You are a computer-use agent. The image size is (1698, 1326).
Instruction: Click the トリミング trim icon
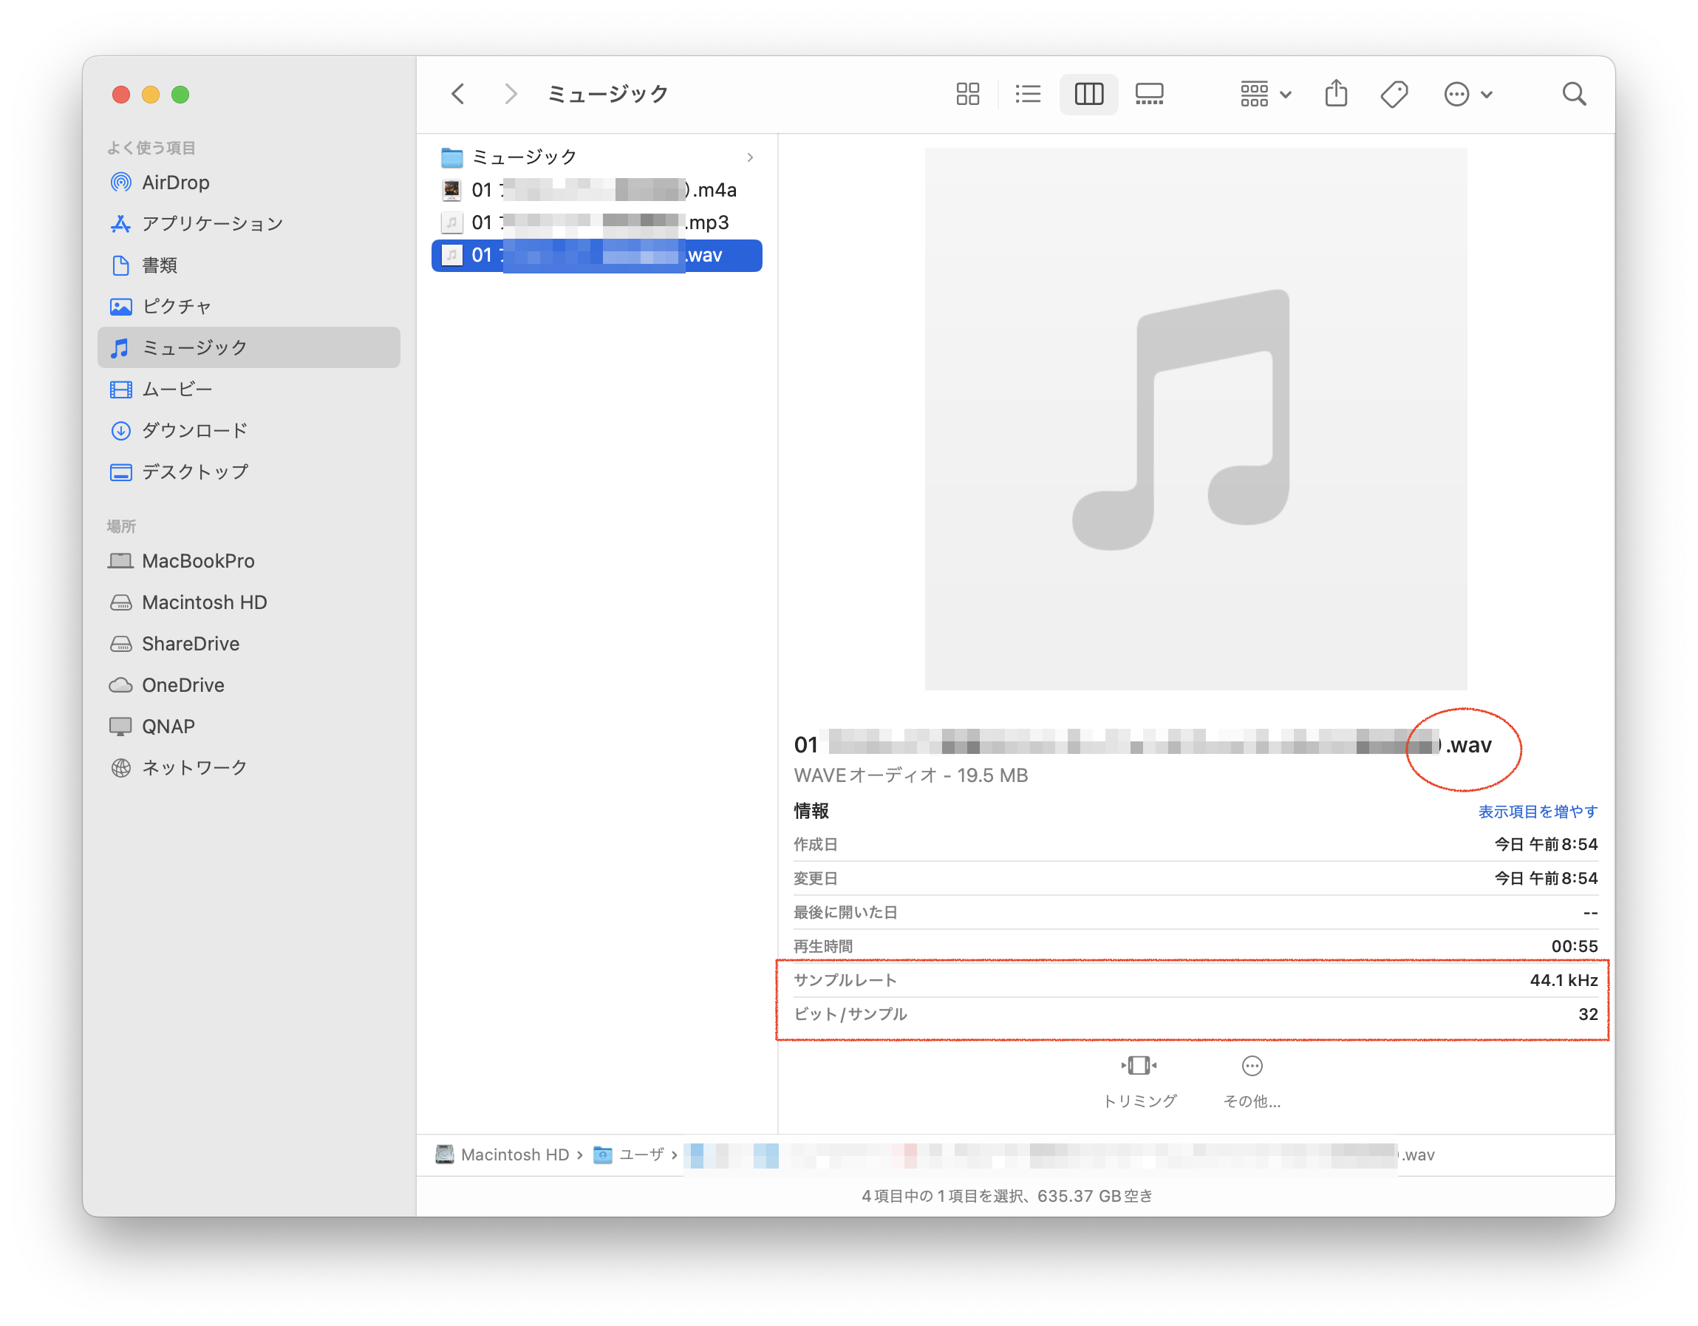click(1139, 1067)
